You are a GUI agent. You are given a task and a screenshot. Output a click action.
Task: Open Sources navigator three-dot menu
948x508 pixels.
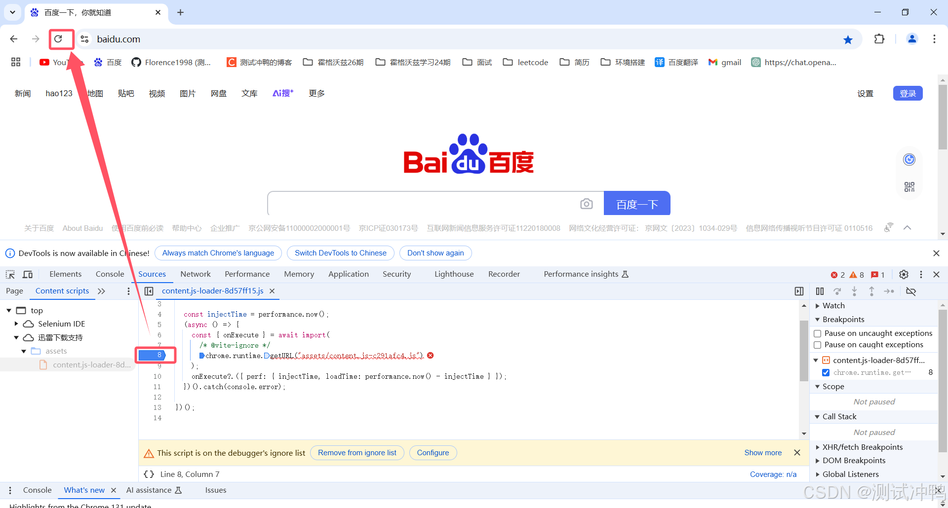point(128,291)
